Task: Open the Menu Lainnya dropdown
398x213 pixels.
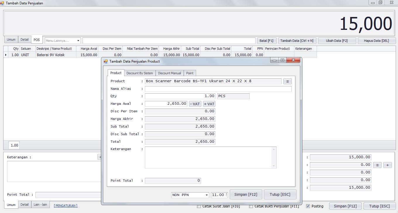Action: click(x=78, y=41)
